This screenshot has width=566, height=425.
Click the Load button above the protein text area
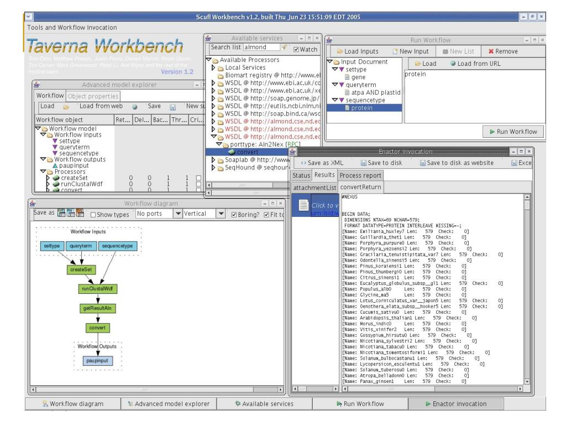pyautogui.click(x=425, y=64)
